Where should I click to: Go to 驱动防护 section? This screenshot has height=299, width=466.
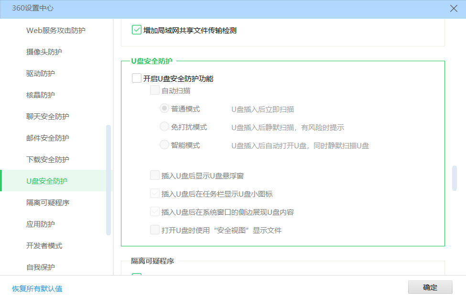pos(41,74)
